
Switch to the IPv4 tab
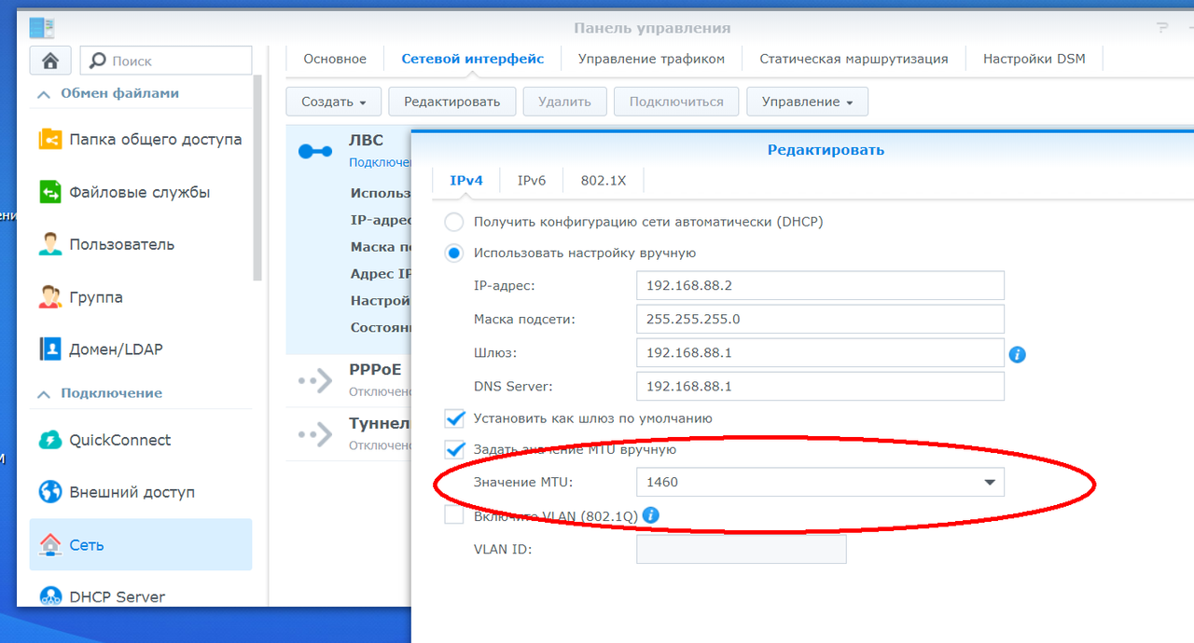pos(466,181)
